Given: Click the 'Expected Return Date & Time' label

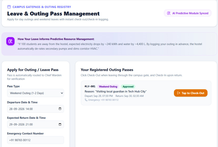Looking at the screenshot, I should [27, 118].
